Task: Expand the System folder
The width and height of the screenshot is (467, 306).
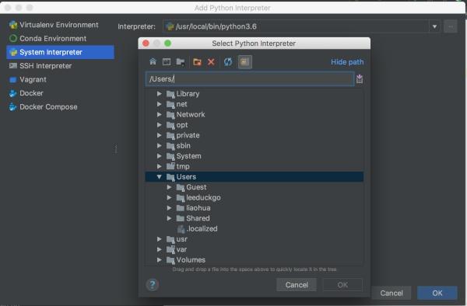Action: 160,156
